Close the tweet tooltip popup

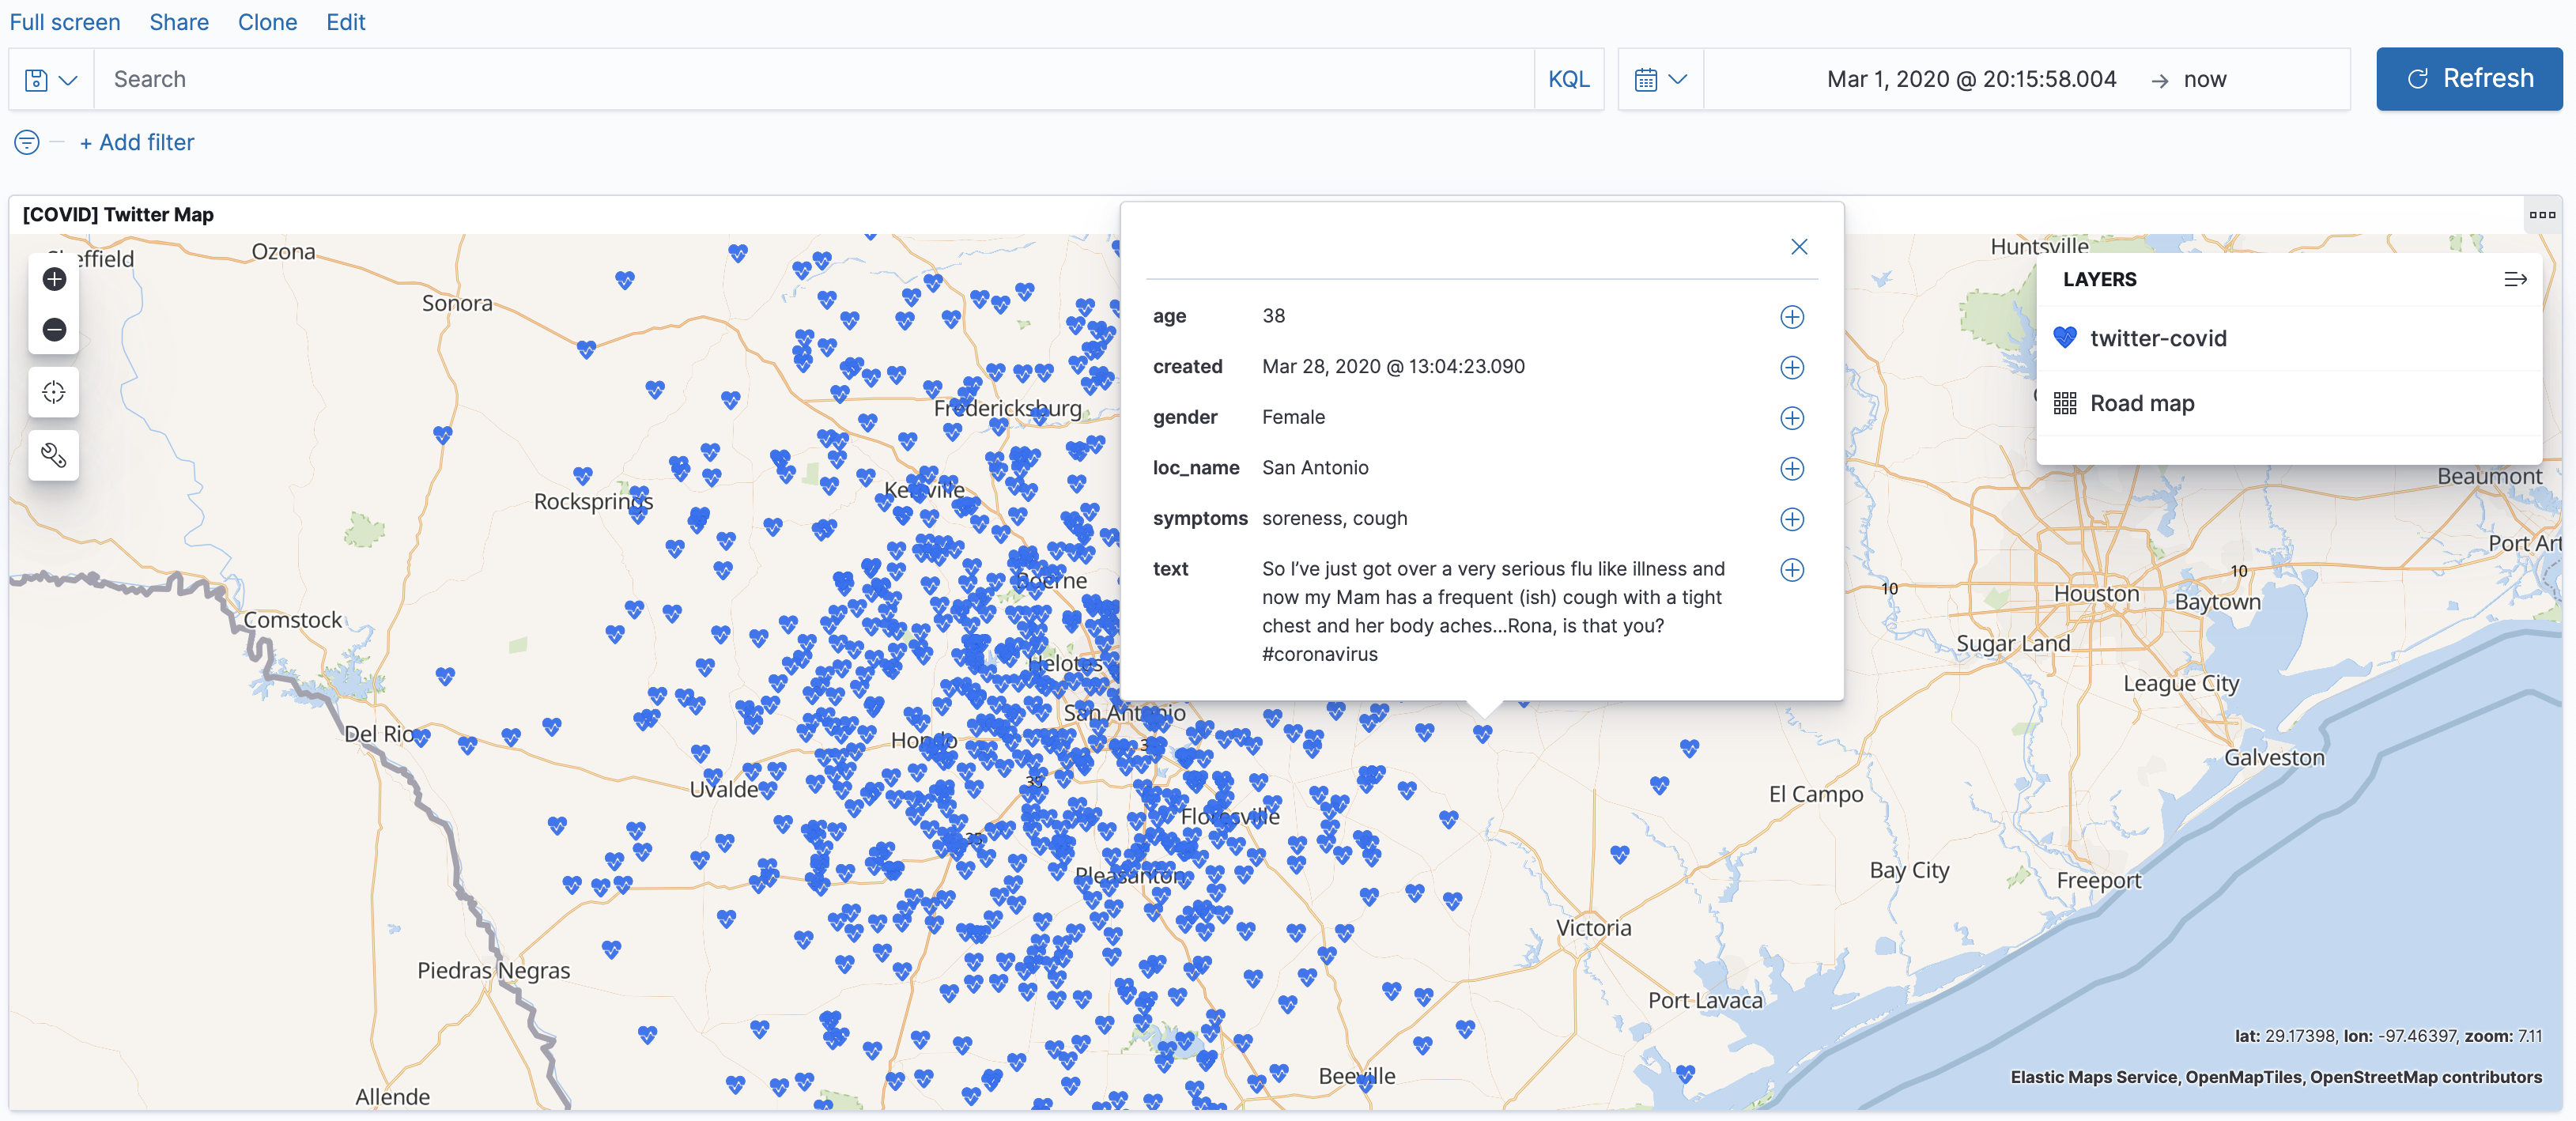click(1798, 247)
